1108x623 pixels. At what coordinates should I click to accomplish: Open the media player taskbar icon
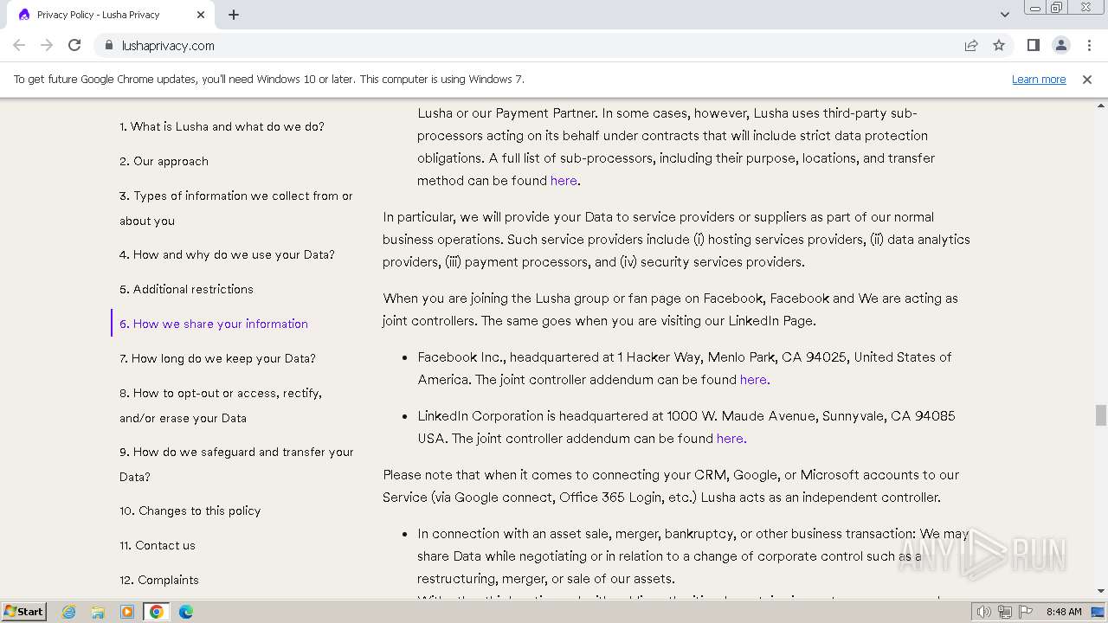tap(127, 612)
